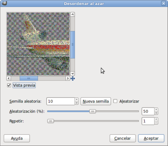Increase Aleatorización percentage with up stepper
Viewport: 168px width, 146px height.
click(156, 110)
